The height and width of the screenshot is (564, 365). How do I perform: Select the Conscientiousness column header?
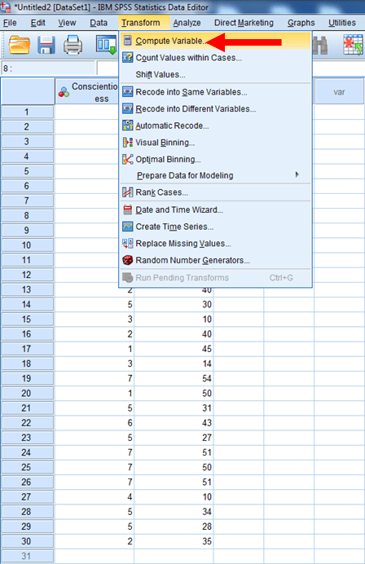(x=87, y=92)
